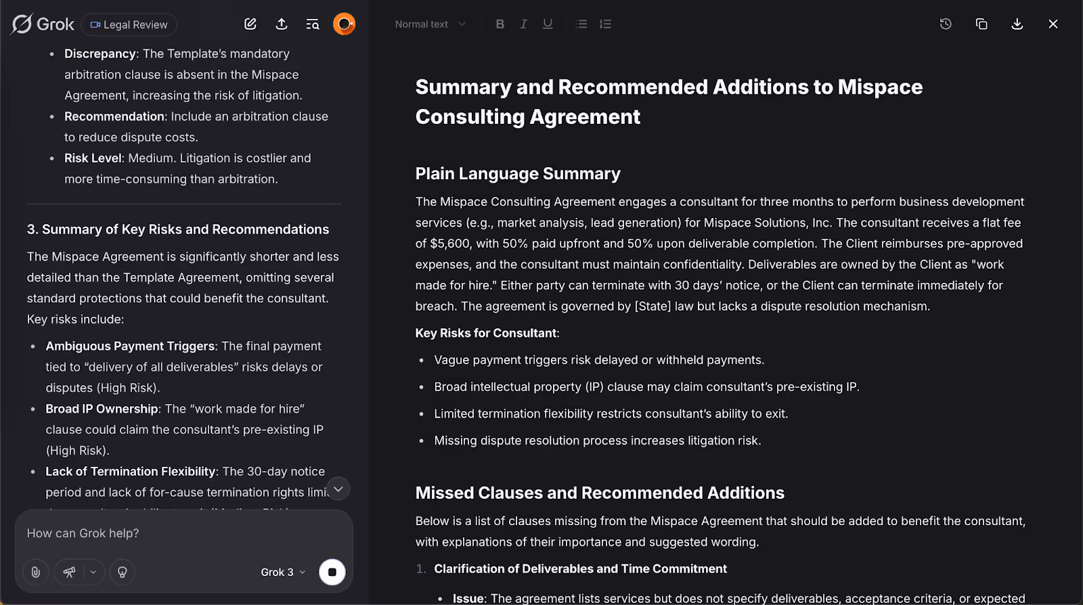Image resolution: width=1083 pixels, height=605 pixels.
Task: Click Missed Clauses and Recommended Additions heading
Action: [600, 493]
